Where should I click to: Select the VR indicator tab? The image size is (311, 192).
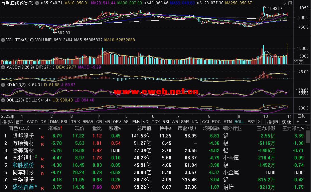click(x=107, y=122)
